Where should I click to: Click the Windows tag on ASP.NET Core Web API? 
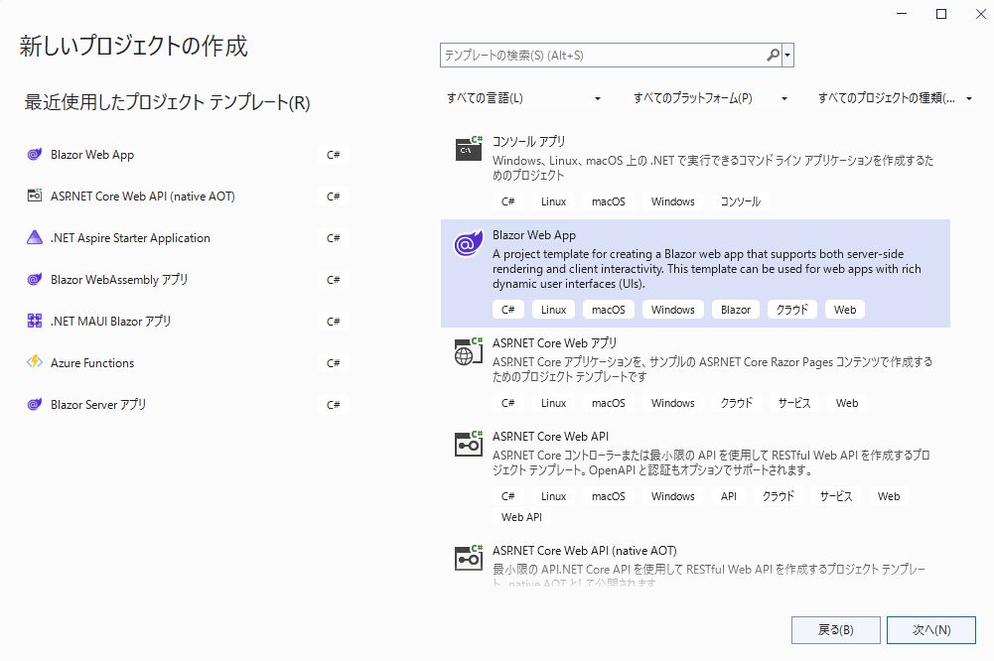pos(672,496)
